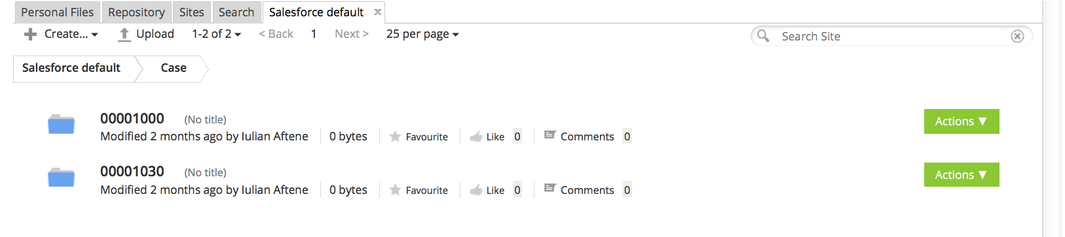Expand the 1-2 of 2 range dropdown
Viewport: 1065px width, 237px height.
pyautogui.click(x=216, y=34)
